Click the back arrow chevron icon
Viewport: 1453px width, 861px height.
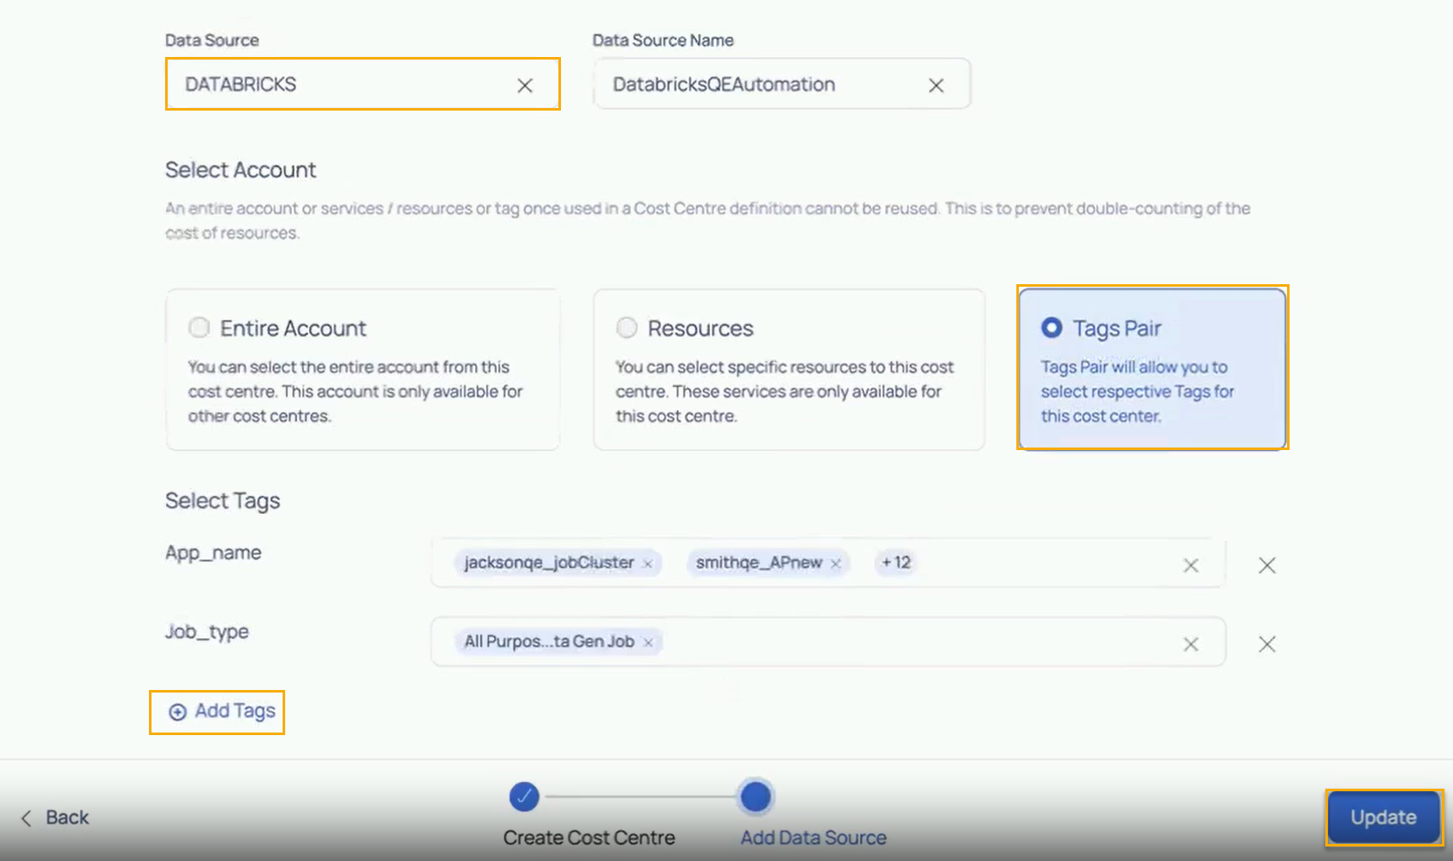[x=26, y=818]
